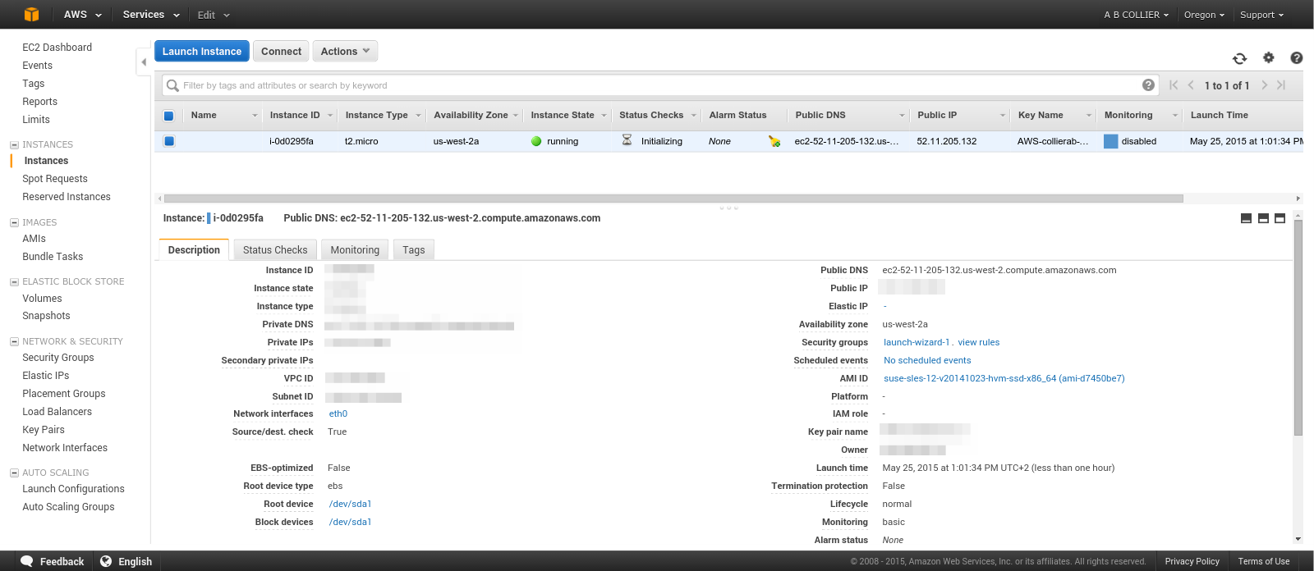Viewport: 1314px width, 571px height.
Task: Toggle the select-all instances checkbox
Action: pos(168,116)
